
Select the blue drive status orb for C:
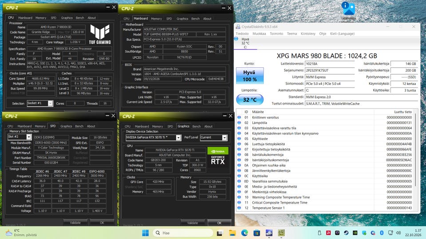237,39
